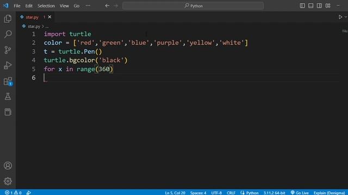
Task: Click the 'purple' string in color list
Action: click(168, 43)
